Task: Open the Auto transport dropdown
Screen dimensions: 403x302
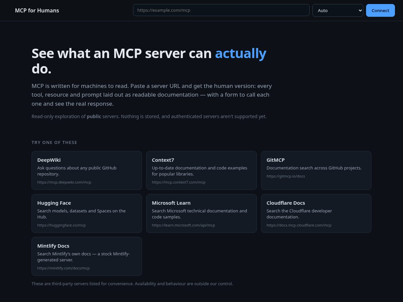Action: point(338,10)
